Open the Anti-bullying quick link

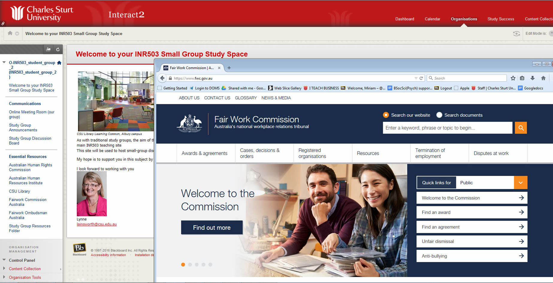click(472, 256)
